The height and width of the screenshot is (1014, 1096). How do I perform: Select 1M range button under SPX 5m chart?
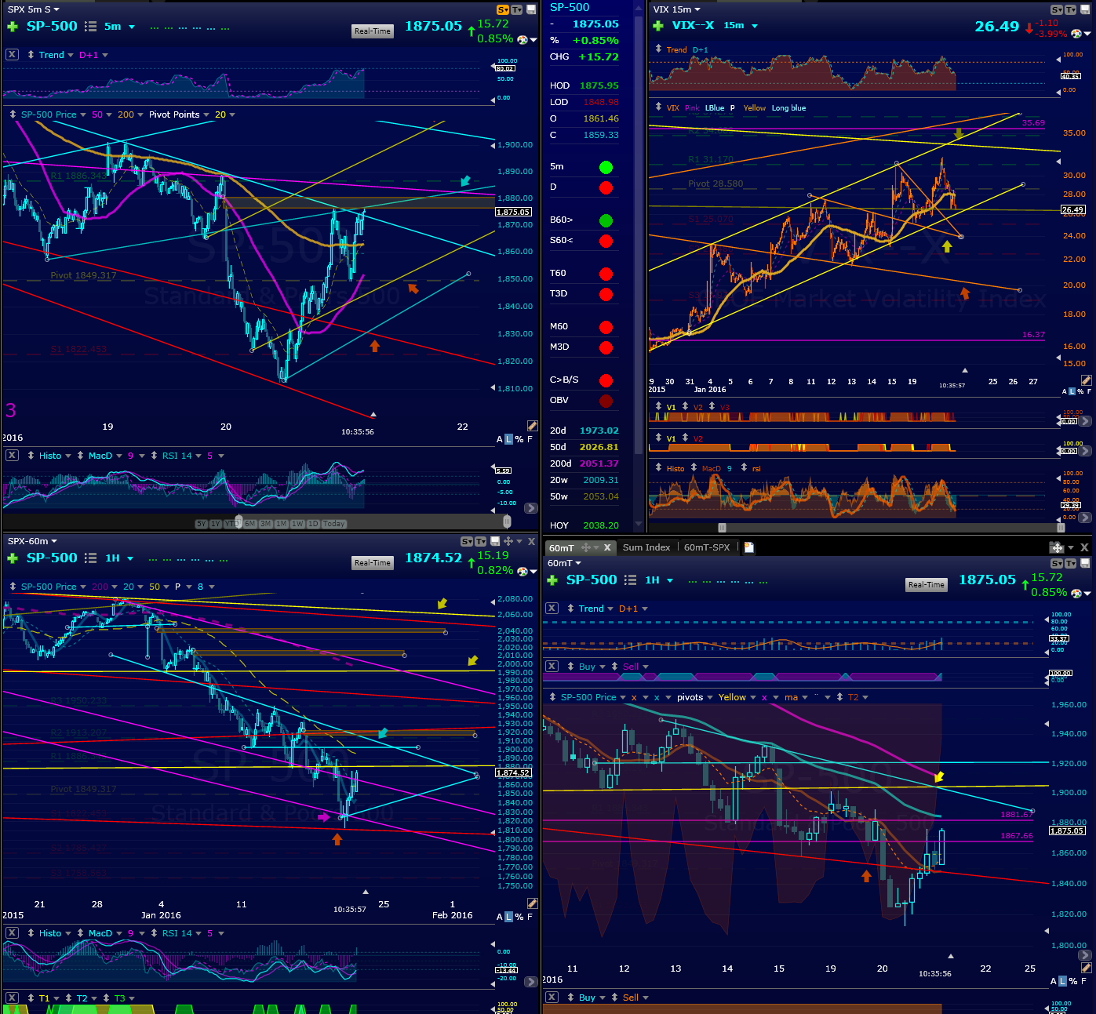point(281,524)
